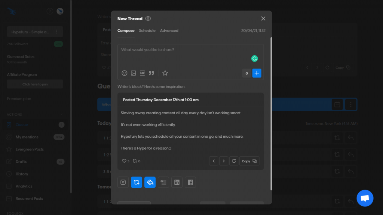
Task: Disable the auto-retweet toggle
Action: tap(137, 182)
